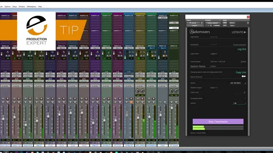This screenshot has height=153, width=273.
Task: Click send pan knob on Kick Out.23 track
Action: coord(8,52)
